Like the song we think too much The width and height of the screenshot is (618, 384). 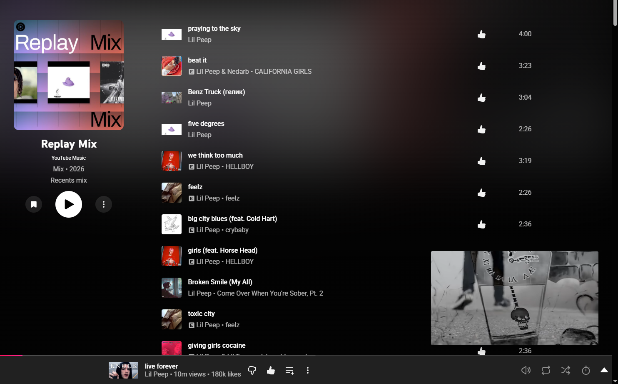(x=481, y=161)
